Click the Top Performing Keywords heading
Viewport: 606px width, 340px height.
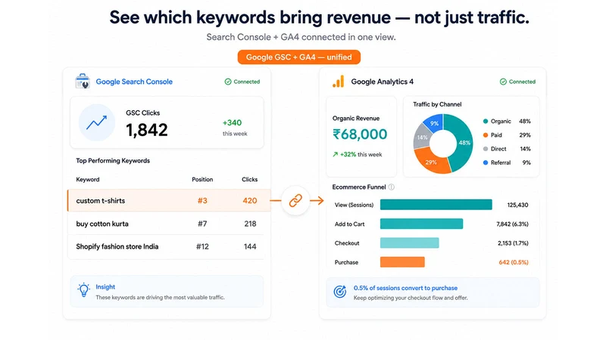pyautogui.click(x=113, y=161)
